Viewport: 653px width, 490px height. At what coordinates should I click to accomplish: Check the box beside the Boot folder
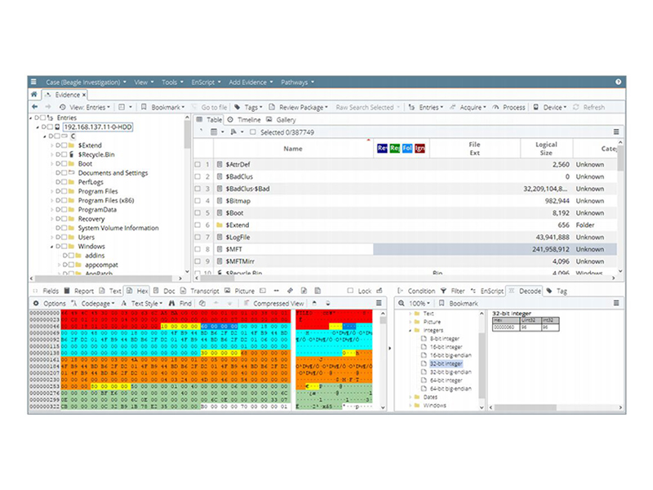click(64, 164)
